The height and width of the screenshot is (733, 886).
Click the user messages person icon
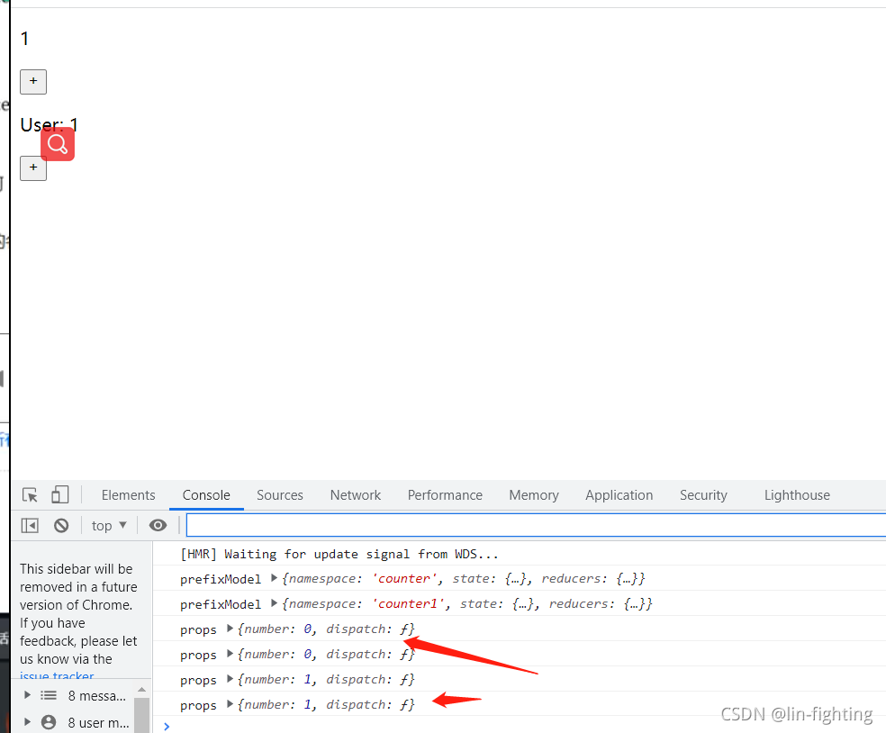[49, 722]
